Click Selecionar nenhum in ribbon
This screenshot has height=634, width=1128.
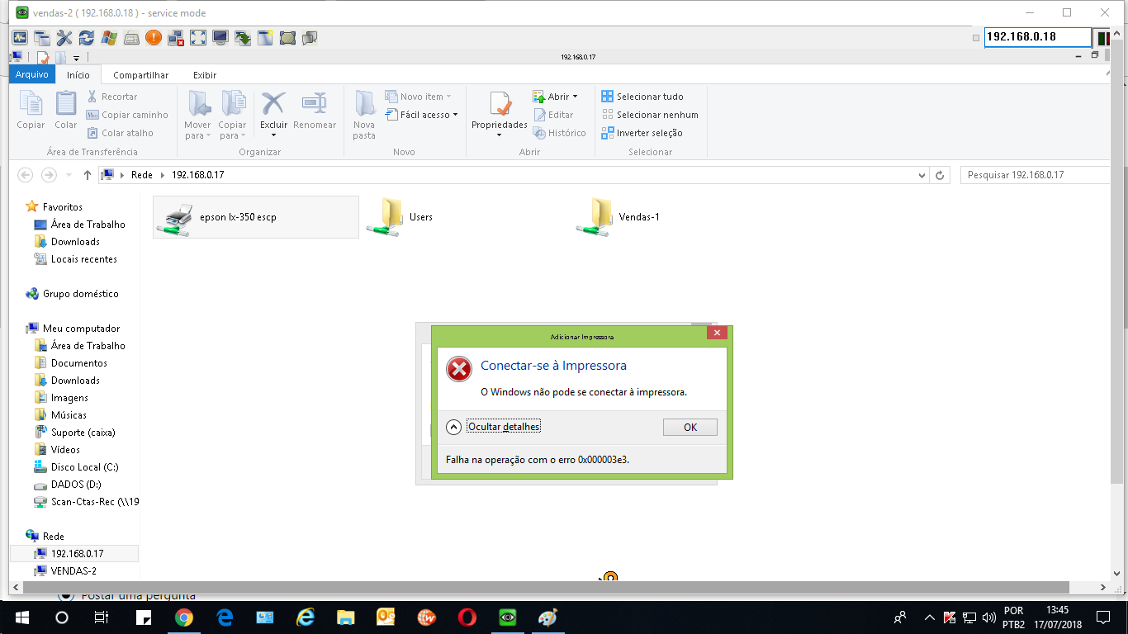pyautogui.click(x=650, y=115)
